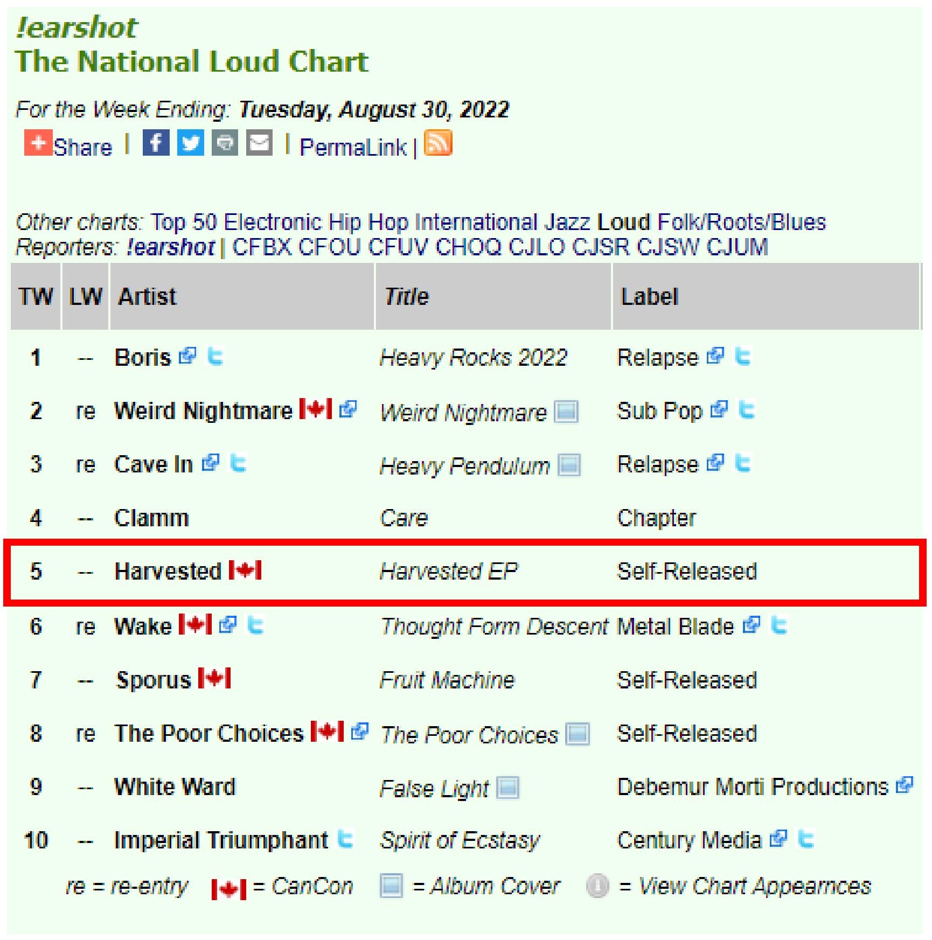The image size is (932, 940).
Task: Click the Title column header
Action: pyautogui.click(x=407, y=296)
